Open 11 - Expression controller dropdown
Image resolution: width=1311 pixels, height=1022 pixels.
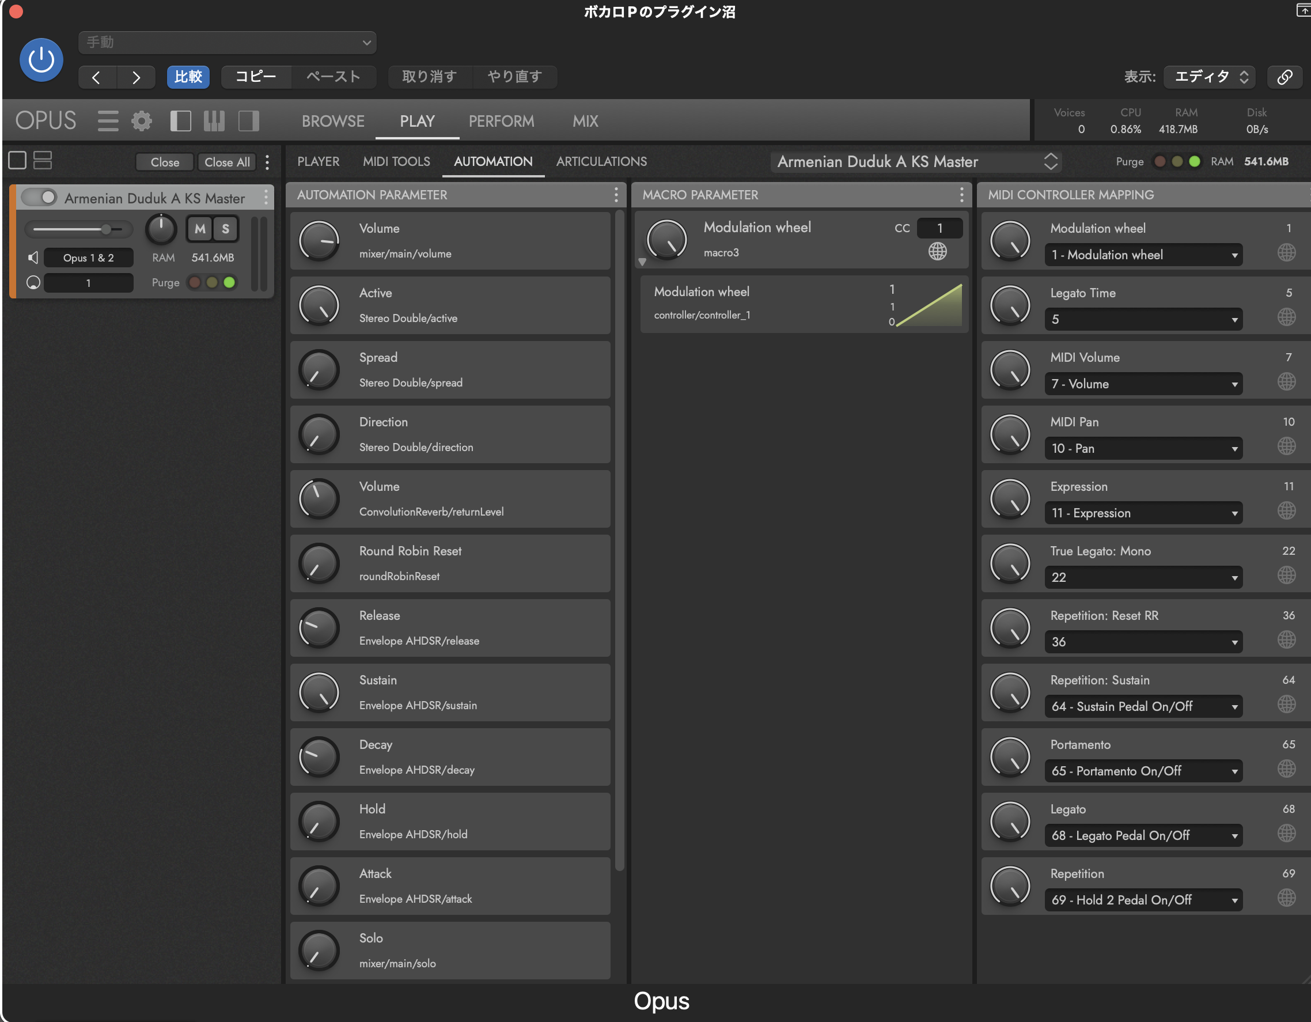(x=1143, y=513)
